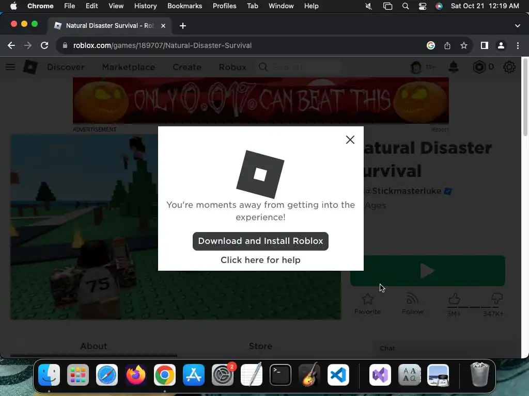This screenshot has width=529, height=396.
Task: Go back in Chrome
Action: (11, 45)
